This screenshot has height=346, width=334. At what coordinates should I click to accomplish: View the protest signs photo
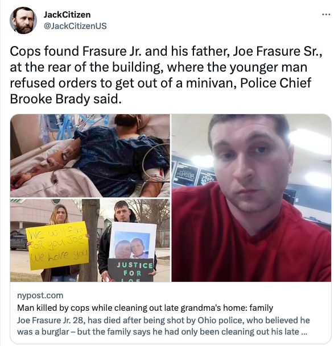pos(90,240)
